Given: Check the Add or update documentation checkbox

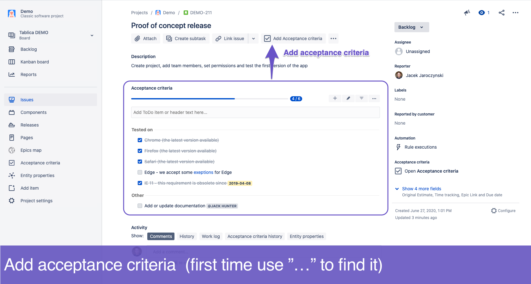Looking at the screenshot, I should click(140, 206).
